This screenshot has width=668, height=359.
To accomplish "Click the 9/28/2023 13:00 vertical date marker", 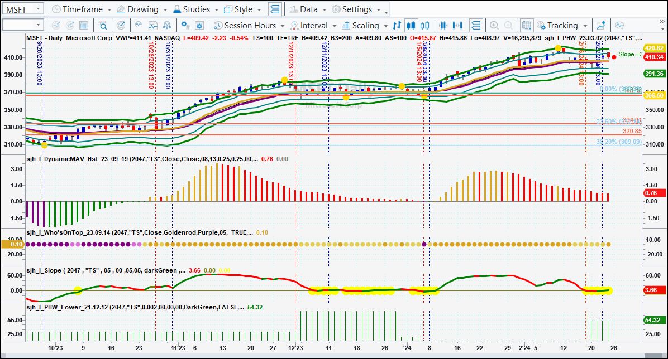I will [x=40, y=64].
